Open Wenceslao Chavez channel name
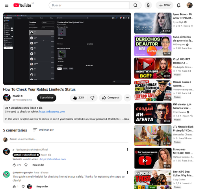 click(182, 135)
